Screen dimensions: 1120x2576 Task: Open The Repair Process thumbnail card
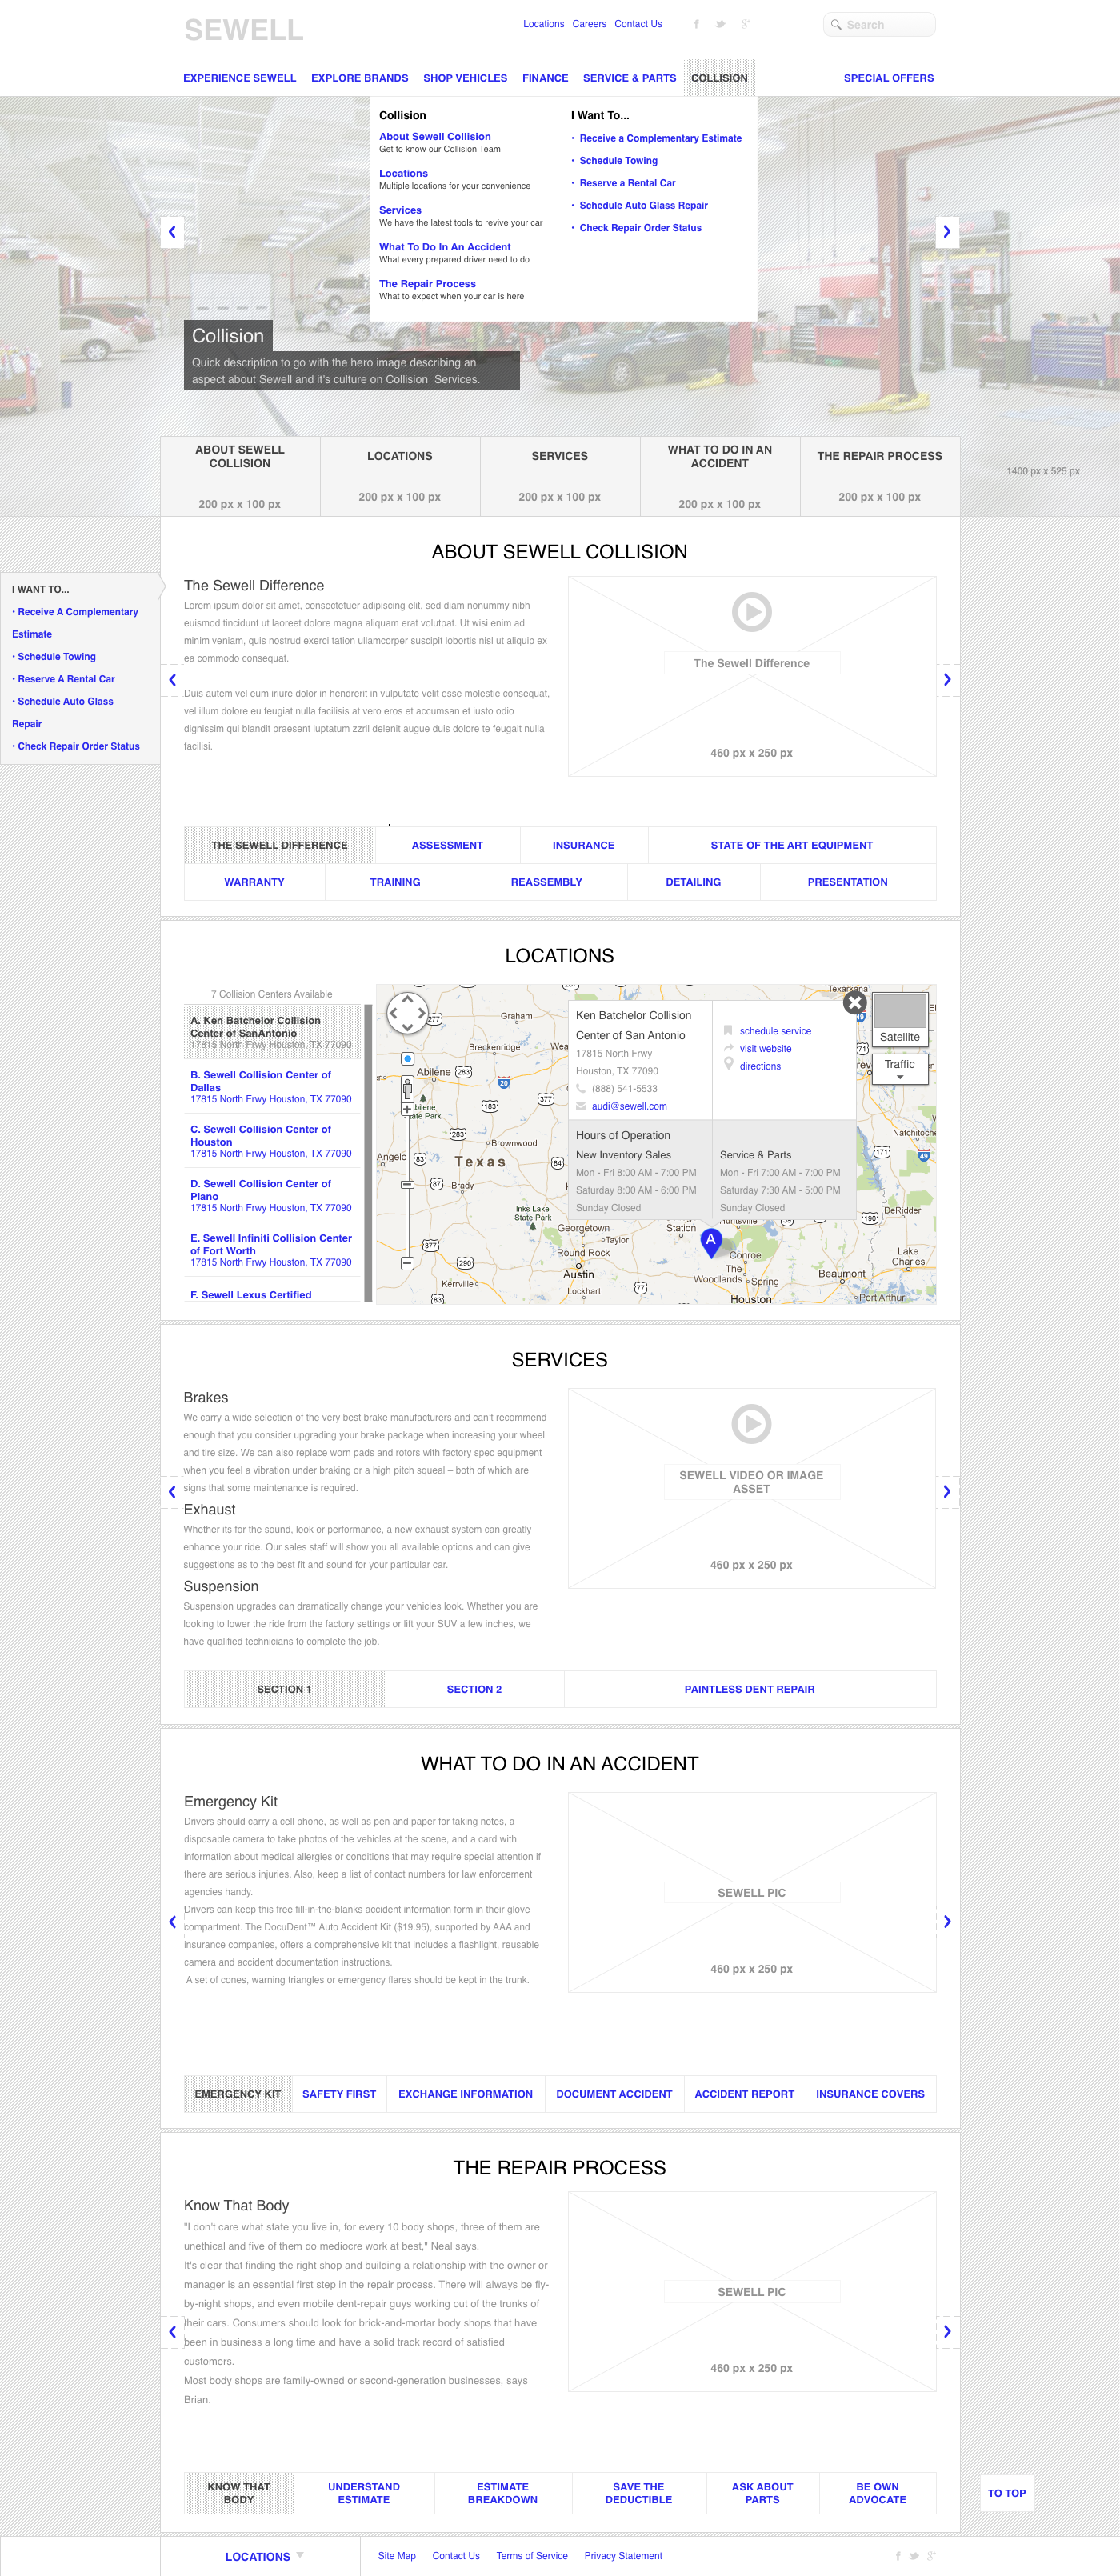coord(880,476)
